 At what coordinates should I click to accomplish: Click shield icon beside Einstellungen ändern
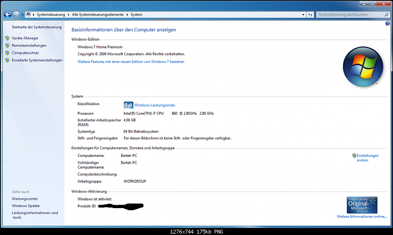(354, 155)
